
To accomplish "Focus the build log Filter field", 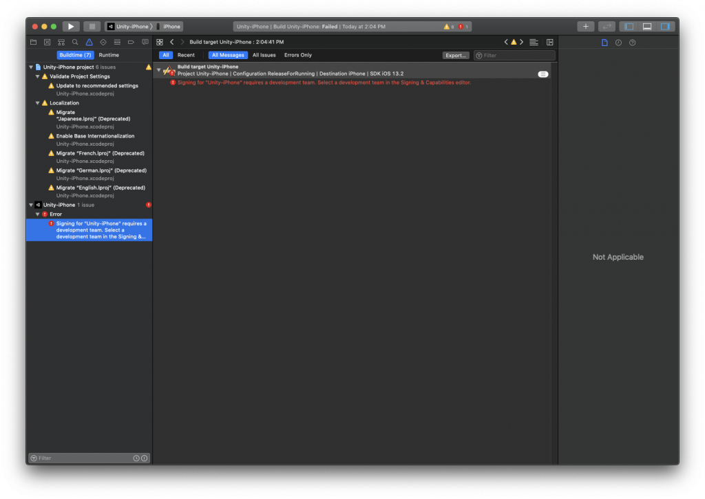I will pyautogui.click(x=514, y=56).
